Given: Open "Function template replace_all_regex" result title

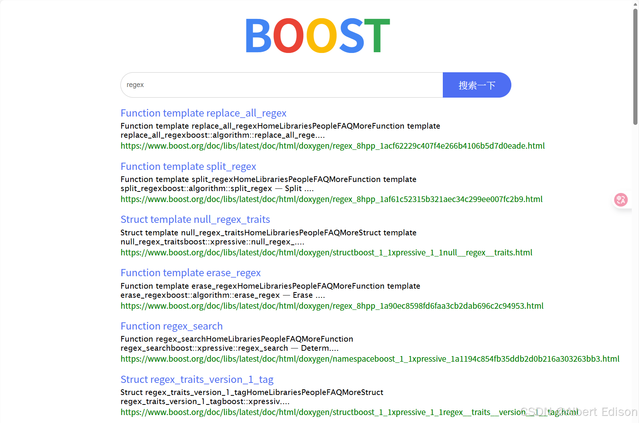Looking at the screenshot, I should pyautogui.click(x=203, y=113).
